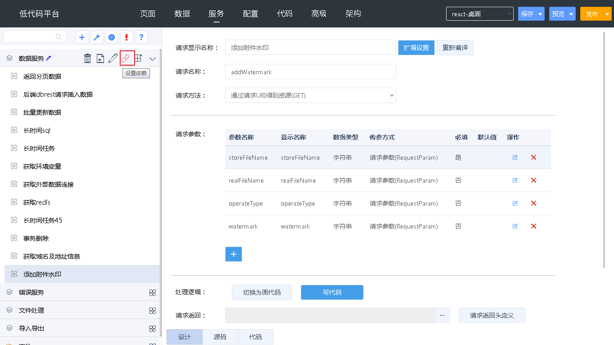
Task: Click the add (plus) icon in sidebar toolbar
Action: click(82, 37)
